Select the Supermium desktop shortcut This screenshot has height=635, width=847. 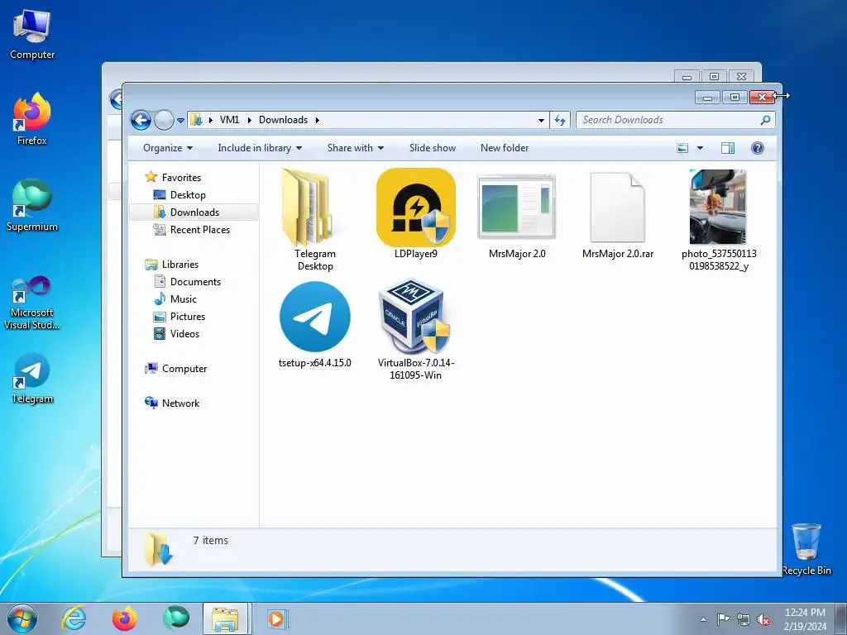click(32, 206)
